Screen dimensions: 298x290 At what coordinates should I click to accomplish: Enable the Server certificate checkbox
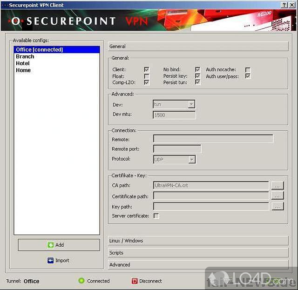point(156,216)
